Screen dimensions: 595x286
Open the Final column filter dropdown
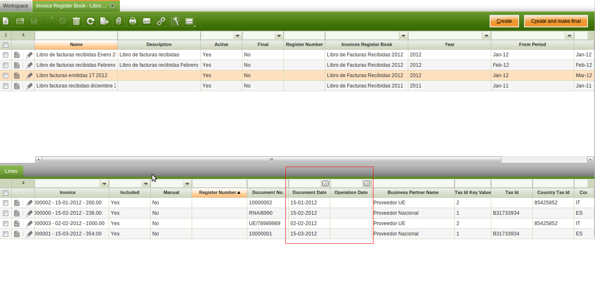[279, 36]
